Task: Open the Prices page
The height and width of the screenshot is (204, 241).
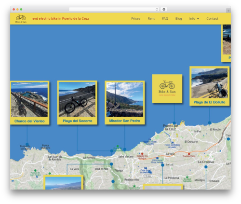Action: point(136,19)
